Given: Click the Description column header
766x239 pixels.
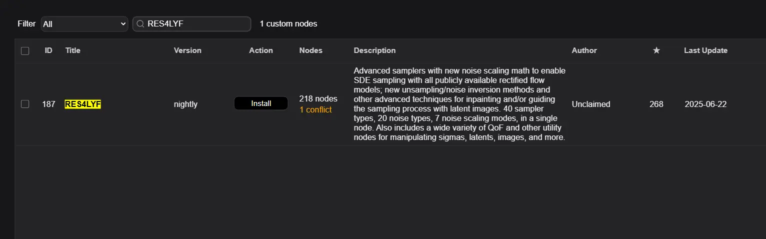Looking at the screenshot, I should (374, 50).
